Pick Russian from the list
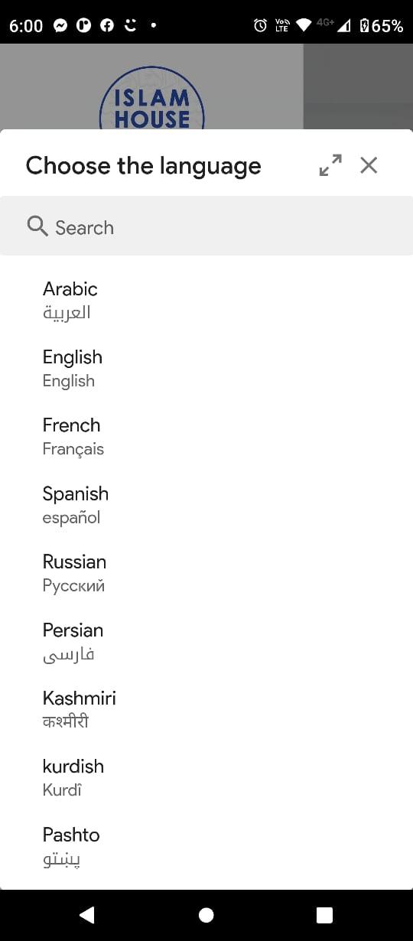This screenshot has width=413, height=941. coord(206,573)
